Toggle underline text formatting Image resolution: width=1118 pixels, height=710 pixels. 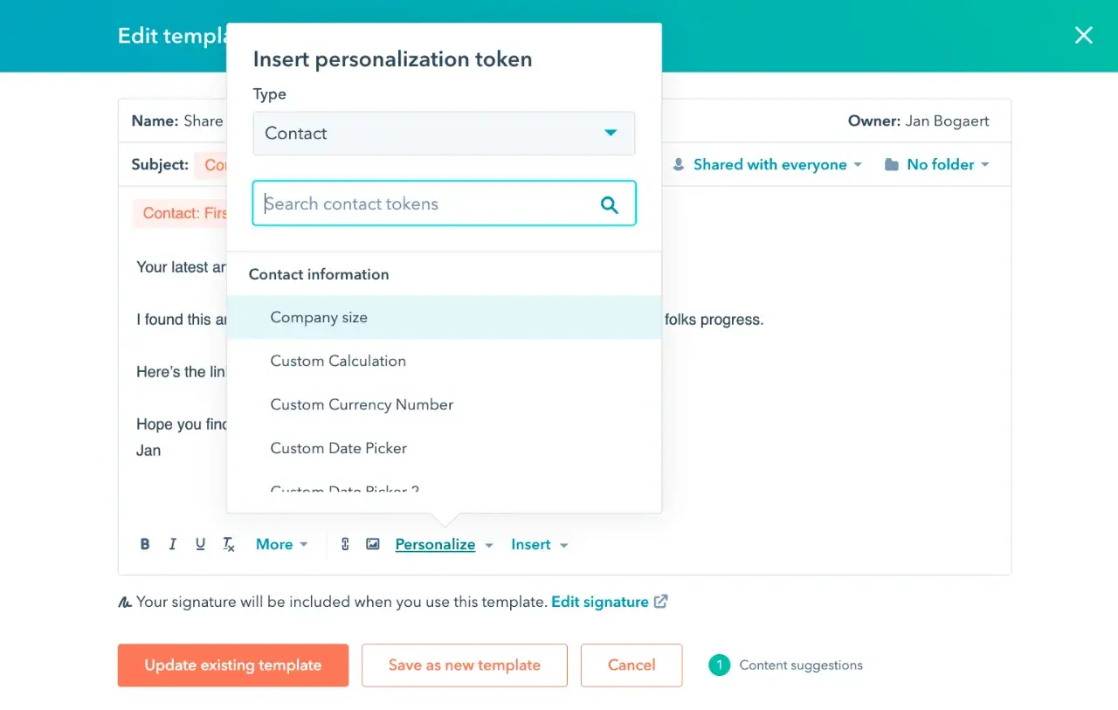click(x=201, y=544)
